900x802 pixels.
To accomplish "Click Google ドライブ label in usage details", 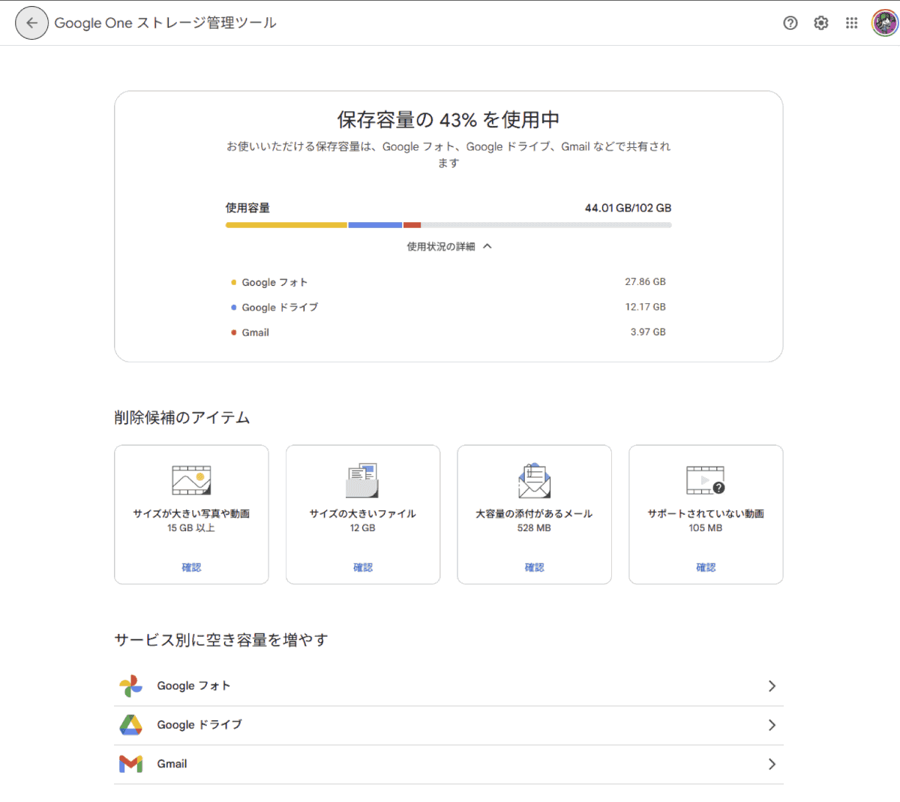I will click(280, 307).
